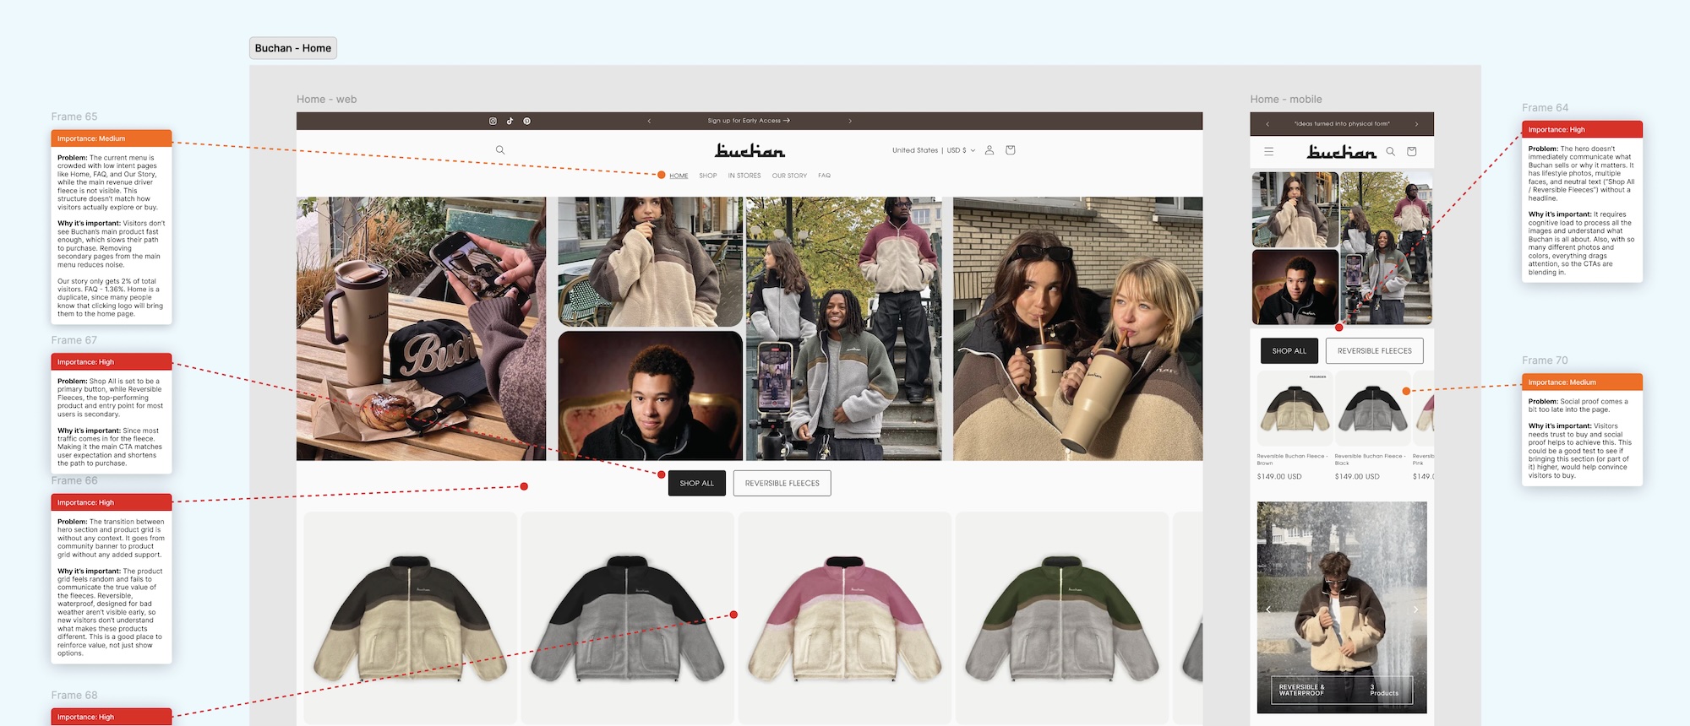The image size is (1690, 726).
Task: Click the 'ideas turned into physical form' announcement
Action: (x=1342, y=124)
